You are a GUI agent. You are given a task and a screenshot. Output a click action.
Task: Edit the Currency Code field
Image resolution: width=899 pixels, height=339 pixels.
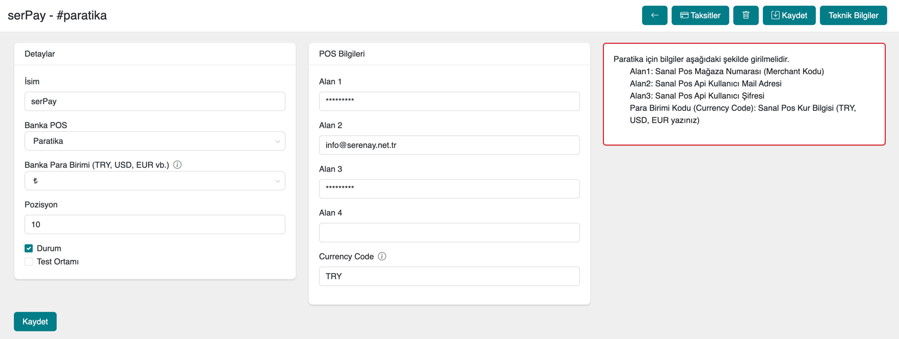pyautogui.click(x=449, y=276)
